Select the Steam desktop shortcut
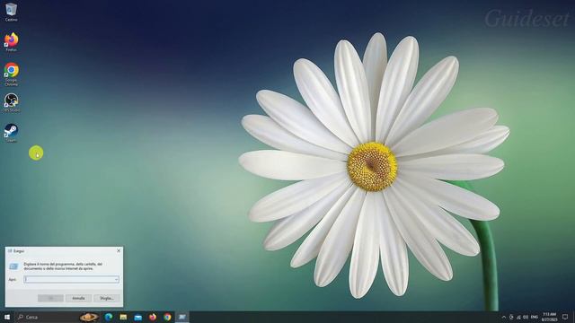575x323 pixels. tap(11, 133)
